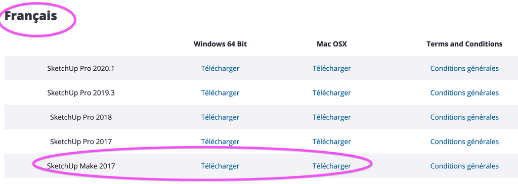Select the Windows 64 Bit column header
Screen dimensions: 518x184
pos(220,44)
